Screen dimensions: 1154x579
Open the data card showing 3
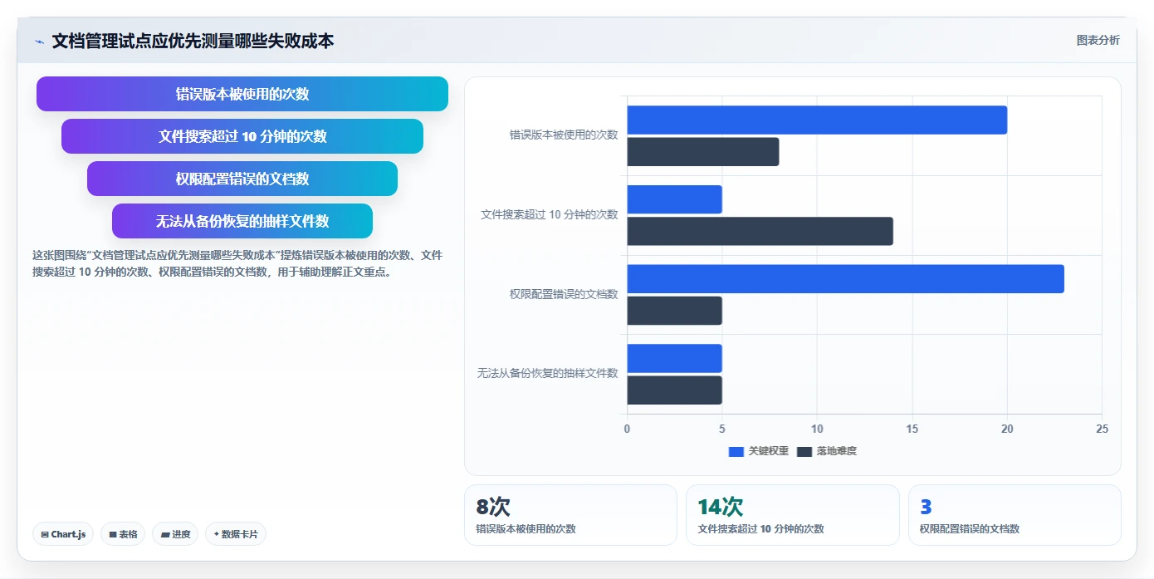[1015, 515]
